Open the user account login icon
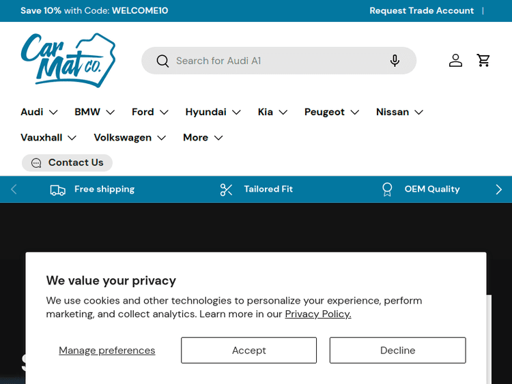Screen dimensions: 512x384 [455, 61]
